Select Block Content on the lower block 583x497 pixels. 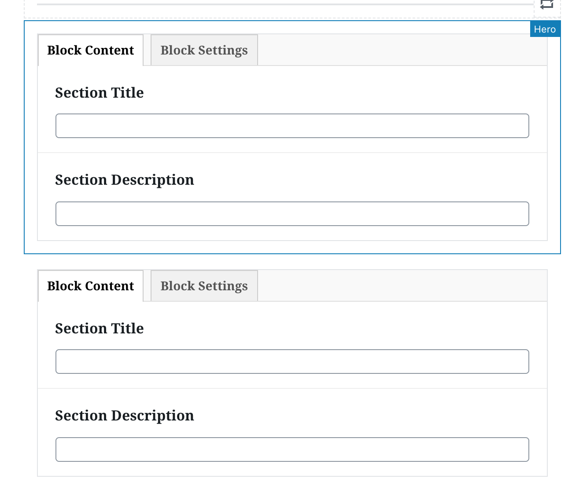[x=90, y=285]
